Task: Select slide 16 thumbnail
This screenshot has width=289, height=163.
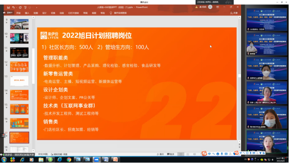Action: 19,123
